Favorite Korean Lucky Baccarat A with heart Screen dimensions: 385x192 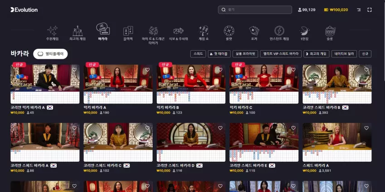point(74,70)
